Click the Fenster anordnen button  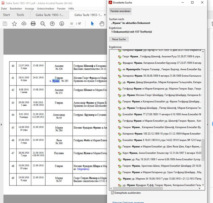click(x=120, y=11)
